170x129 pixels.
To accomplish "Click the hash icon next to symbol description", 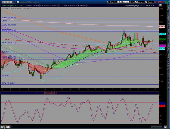I will 18,2.
